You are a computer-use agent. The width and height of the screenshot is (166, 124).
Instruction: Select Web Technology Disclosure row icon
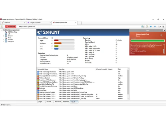point(38,72)
